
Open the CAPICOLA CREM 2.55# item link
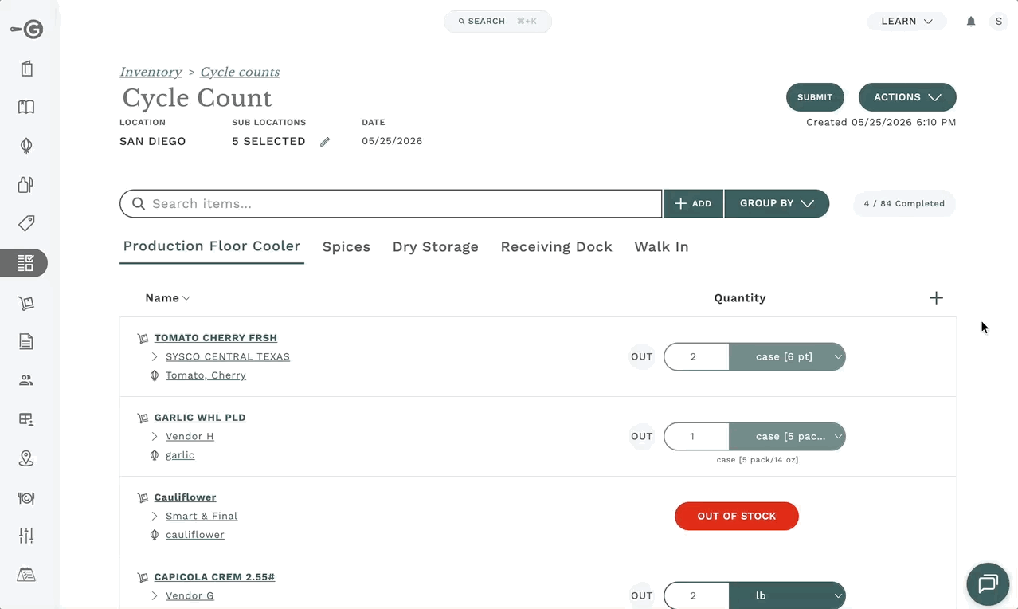(x=214, y=577)
